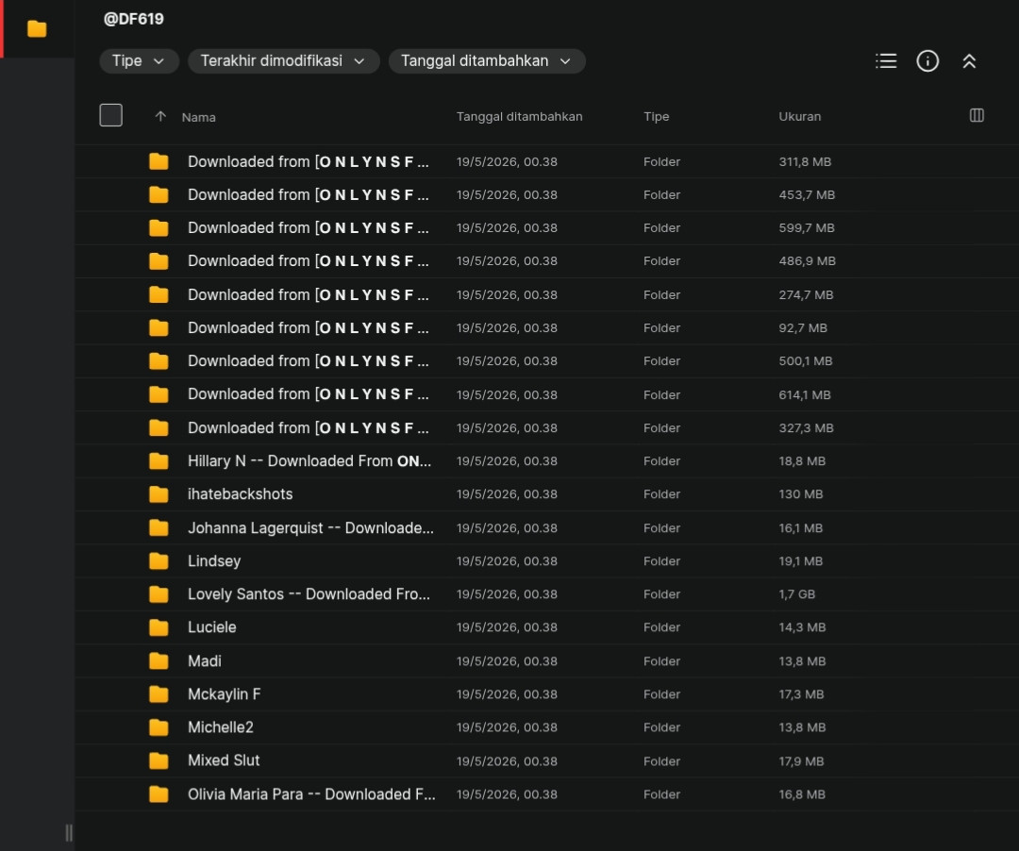Click folder icon of Luciele row

pos(159,626)
